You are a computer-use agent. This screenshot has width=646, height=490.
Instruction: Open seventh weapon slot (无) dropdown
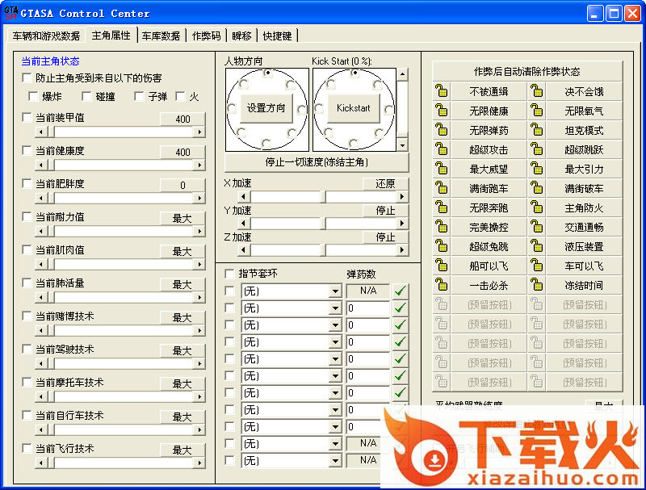point(335,393)
